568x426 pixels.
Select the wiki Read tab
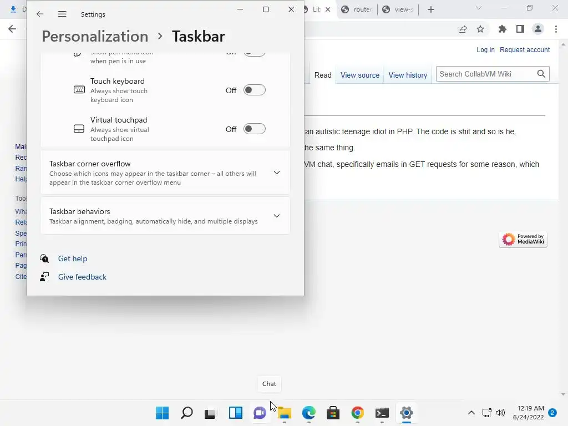click(323, 75)
